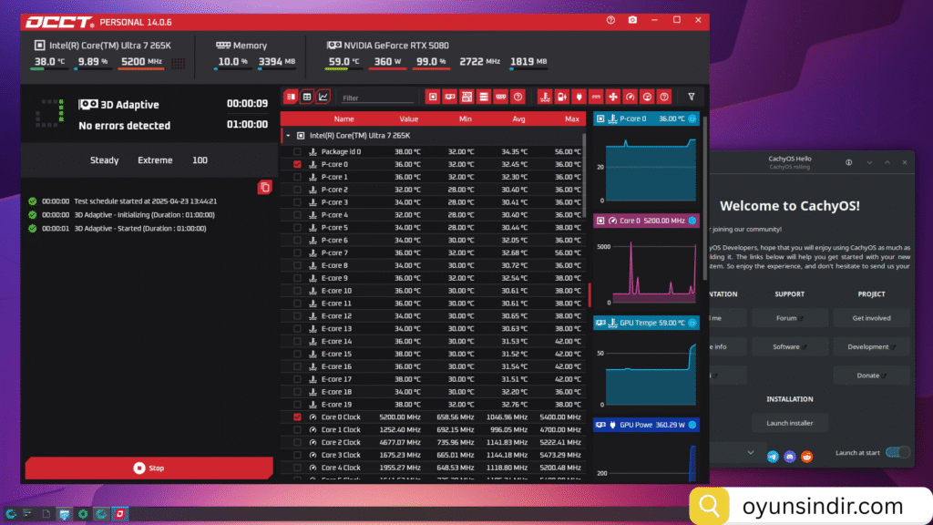Image resolution: width=933 pixels, height=525 pixels.
Task: Uncheck the P-core 0 checkbox
Action: coord(297,164)
